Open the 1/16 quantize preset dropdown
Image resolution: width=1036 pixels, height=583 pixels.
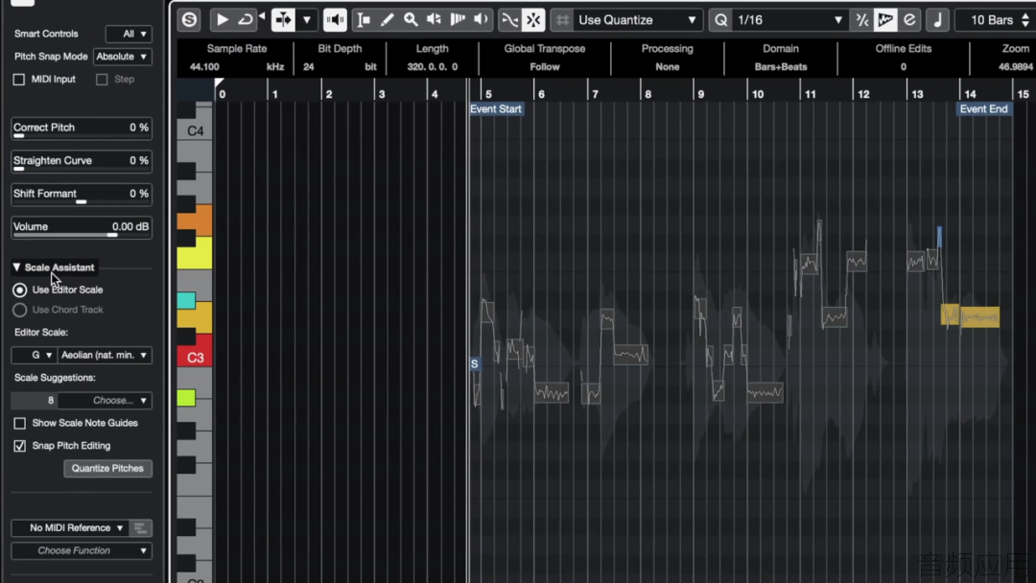click(x=790, y=20)
